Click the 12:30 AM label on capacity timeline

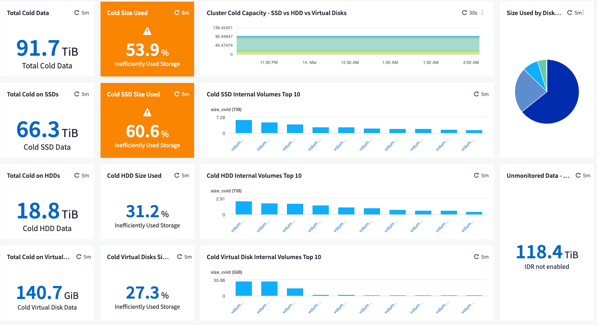tap(350, 63)
